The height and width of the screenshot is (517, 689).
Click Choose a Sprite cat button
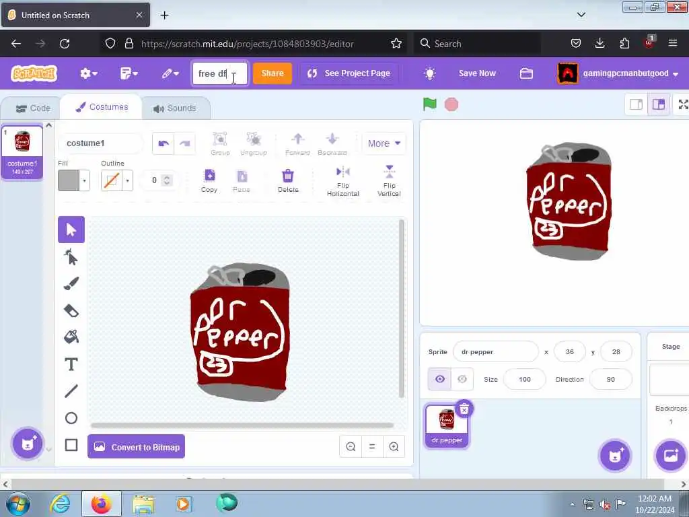[615, 456]
